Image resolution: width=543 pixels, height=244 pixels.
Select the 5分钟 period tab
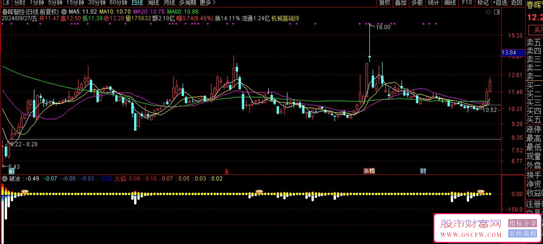[55, 3]
